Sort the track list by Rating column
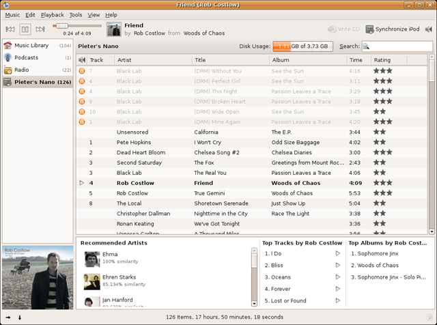 382,60
